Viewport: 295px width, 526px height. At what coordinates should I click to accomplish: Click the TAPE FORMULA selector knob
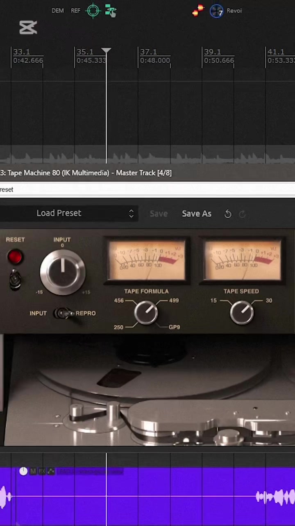[x=146, y=313]
